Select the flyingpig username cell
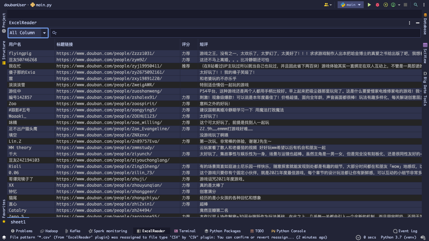 pos(31,53)
